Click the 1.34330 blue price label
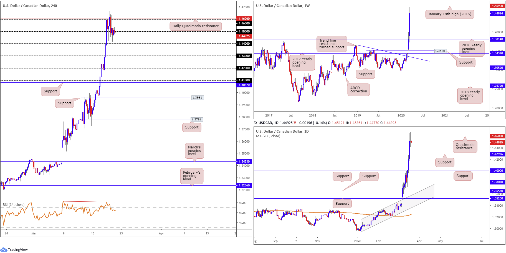Viewport: 506px width, 253px height. 244,161
